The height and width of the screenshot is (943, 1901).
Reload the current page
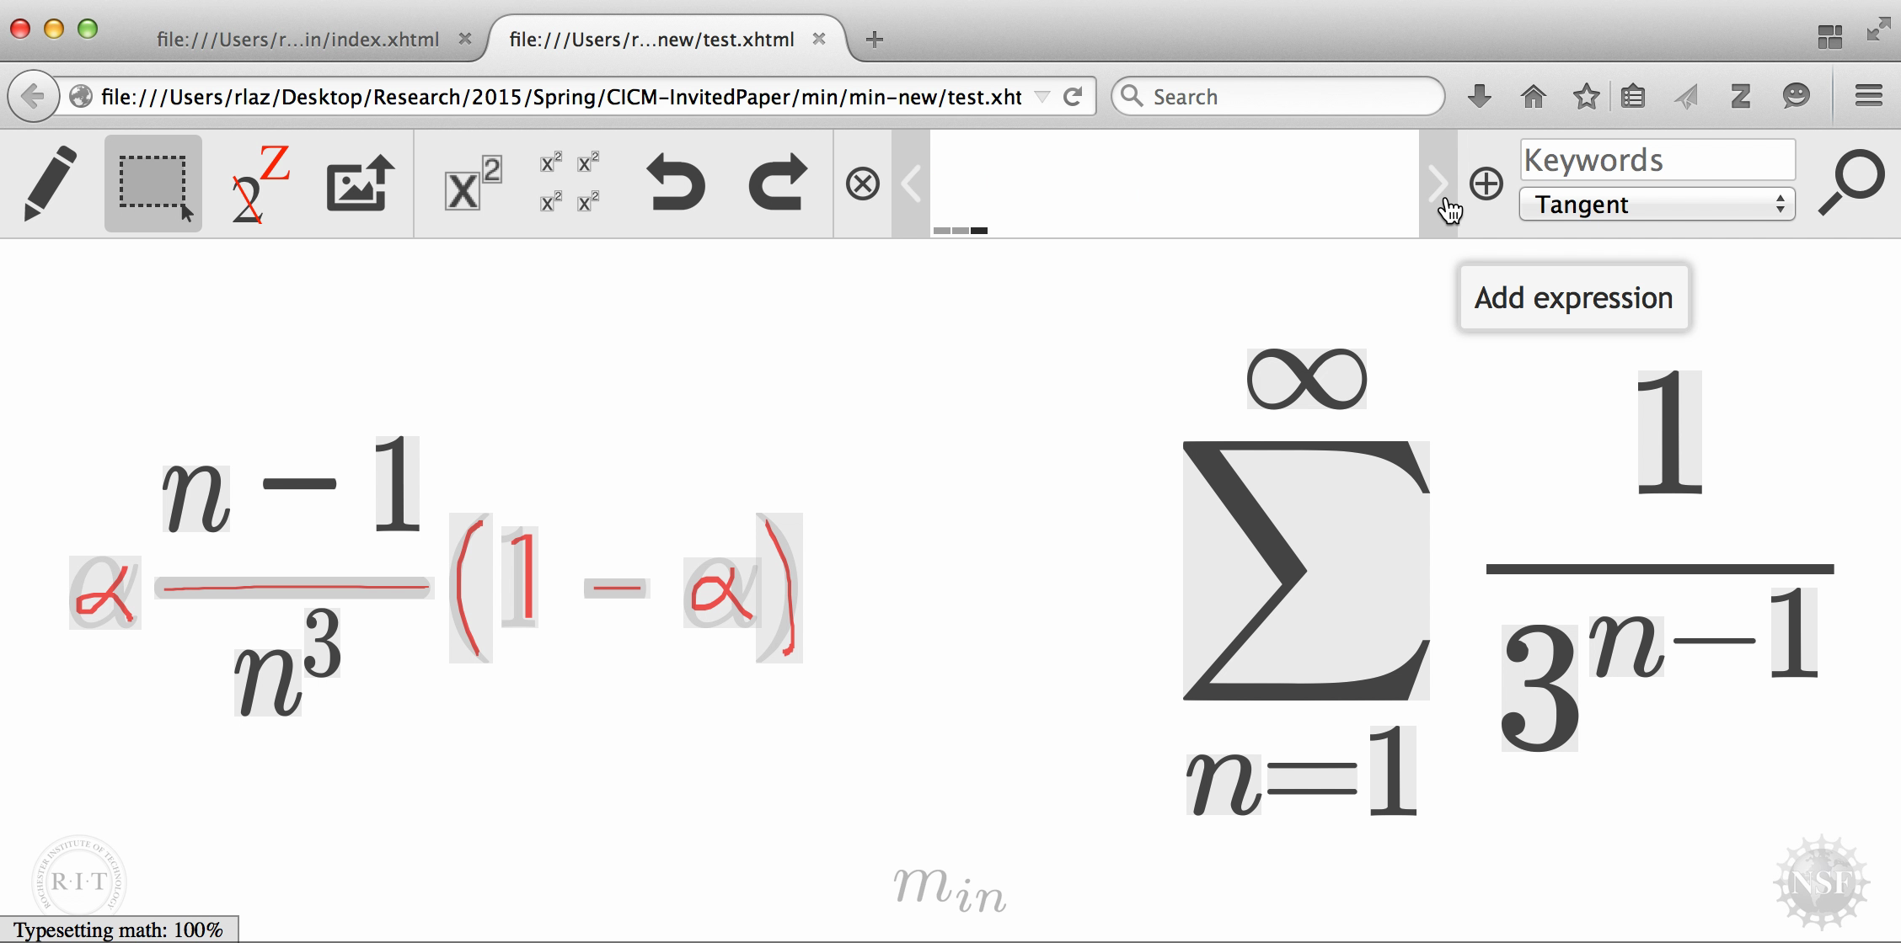click(x=1073, y=97)
